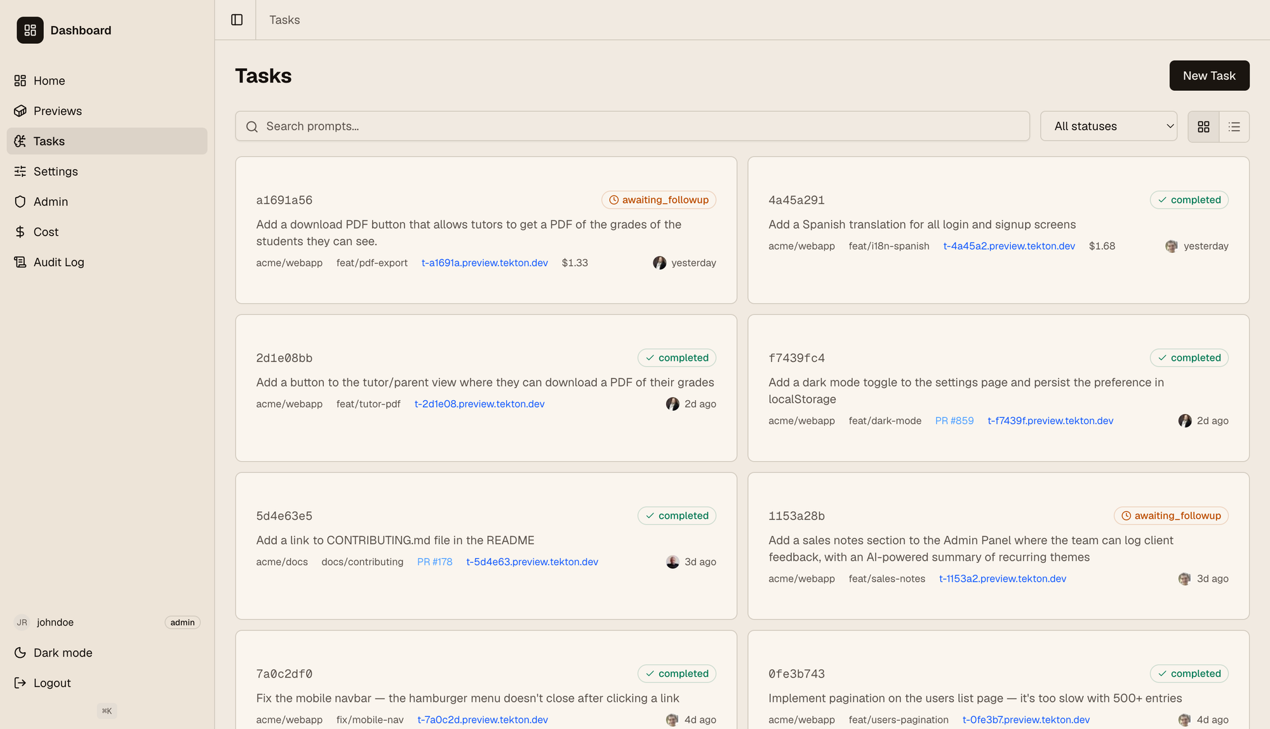Image resolution: width=1270 pixels, height=729 pixels.
Task: Open t-a1691a.preview.tekton.dev link
Action: 484,263
